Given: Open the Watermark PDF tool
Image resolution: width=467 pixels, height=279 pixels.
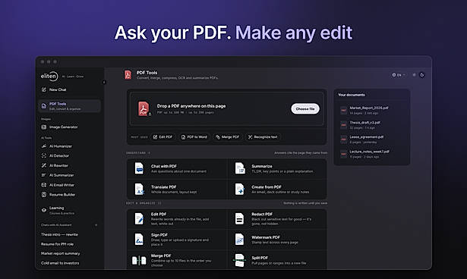Looking at the screenshot, I should [x=277, y=240].
